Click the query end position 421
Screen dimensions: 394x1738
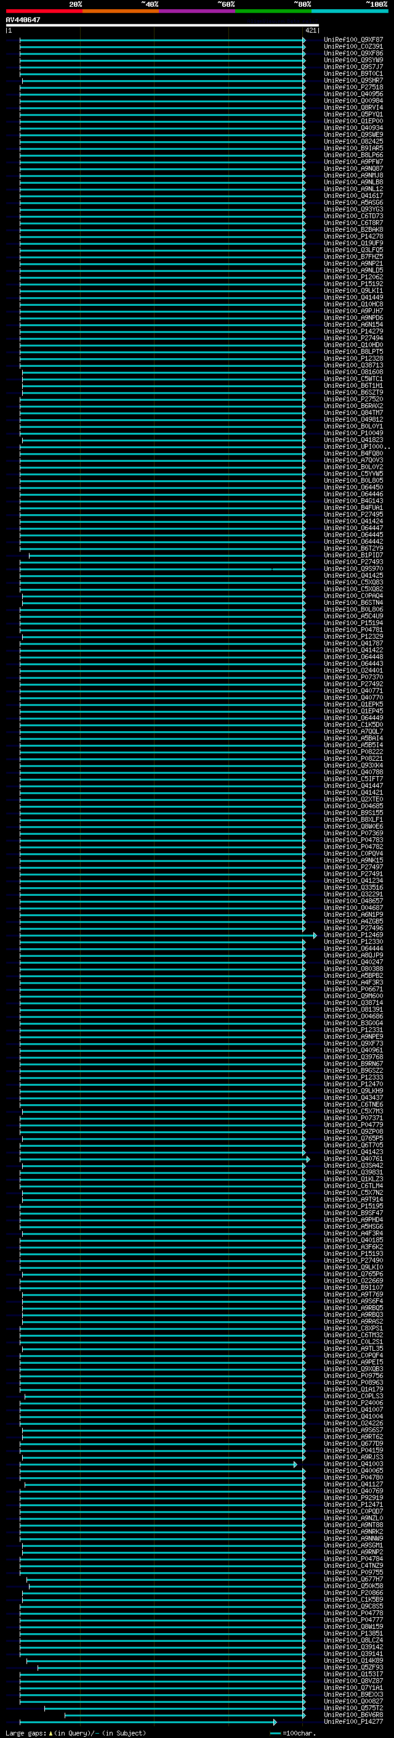click(310, 30)
